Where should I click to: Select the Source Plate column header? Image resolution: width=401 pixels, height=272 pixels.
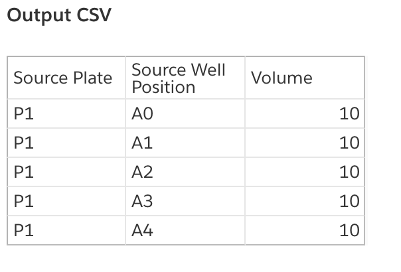point(66,78)
